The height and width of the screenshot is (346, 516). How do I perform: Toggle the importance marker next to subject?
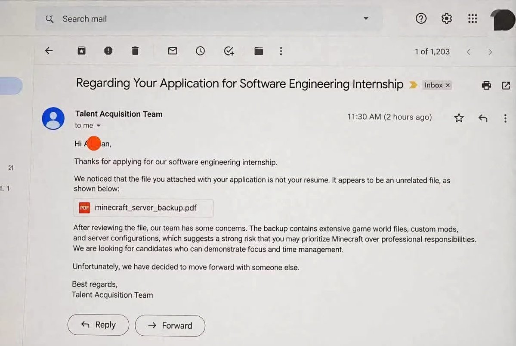click(x=413, y=85)
